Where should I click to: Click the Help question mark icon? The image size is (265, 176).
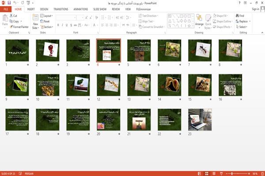pos(239,3)
